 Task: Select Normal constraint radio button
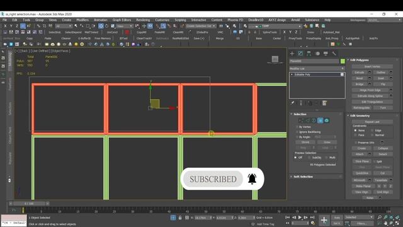(372, 135)
